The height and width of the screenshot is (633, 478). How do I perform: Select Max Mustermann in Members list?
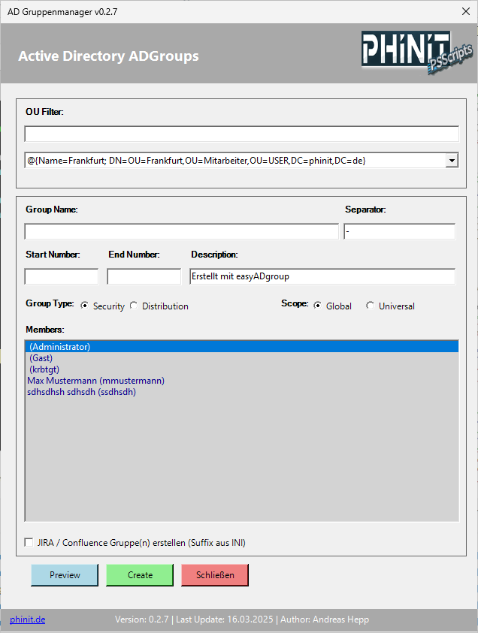pyautogui.click(x=95, y=381)
